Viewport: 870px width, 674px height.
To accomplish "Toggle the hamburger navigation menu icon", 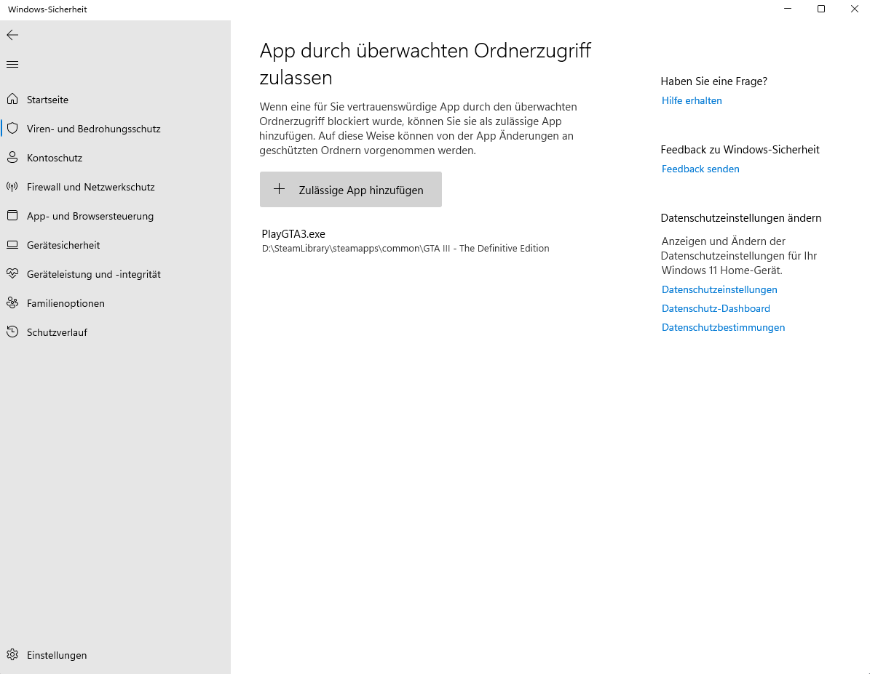I will 12,64.
